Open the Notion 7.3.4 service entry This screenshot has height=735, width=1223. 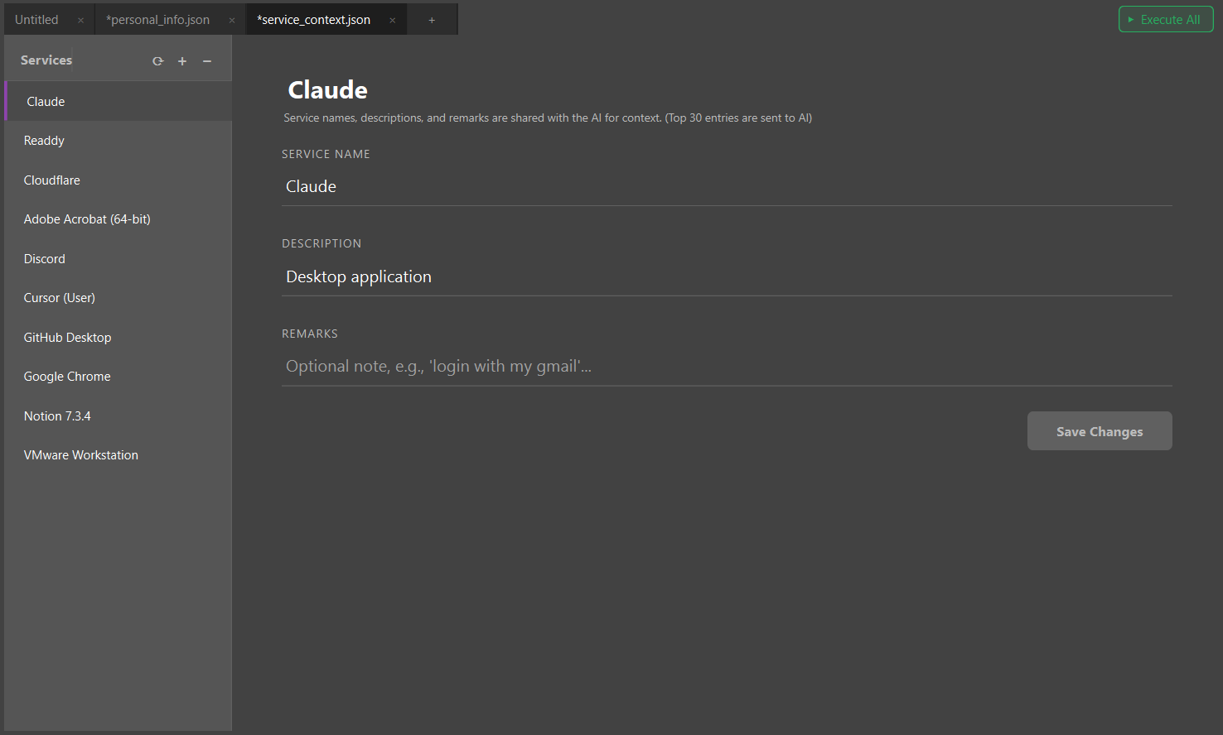pos(57,416)
